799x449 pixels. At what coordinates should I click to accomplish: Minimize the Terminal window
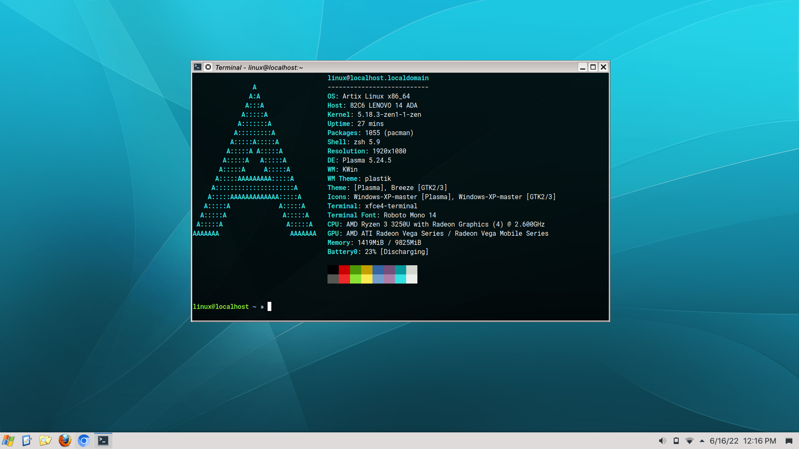point(583,67)
